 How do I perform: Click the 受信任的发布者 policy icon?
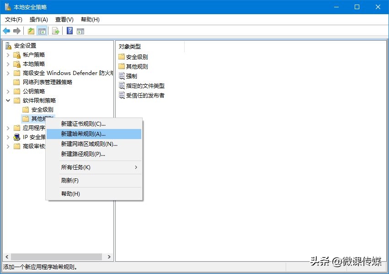122,95
